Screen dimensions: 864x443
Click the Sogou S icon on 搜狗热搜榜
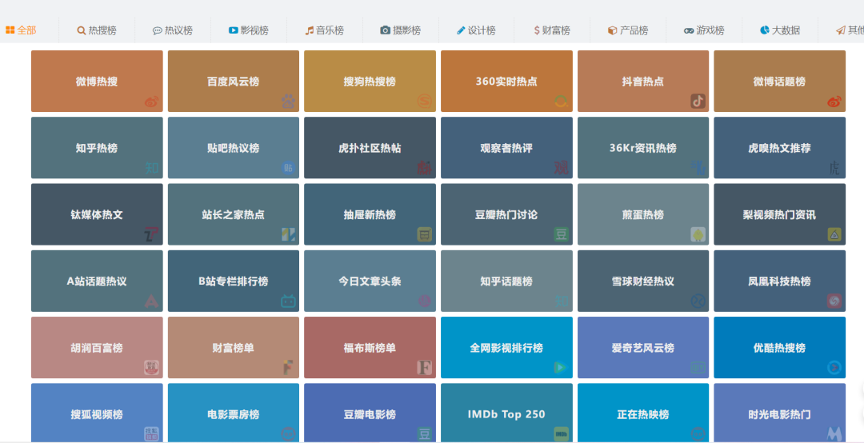425,102
